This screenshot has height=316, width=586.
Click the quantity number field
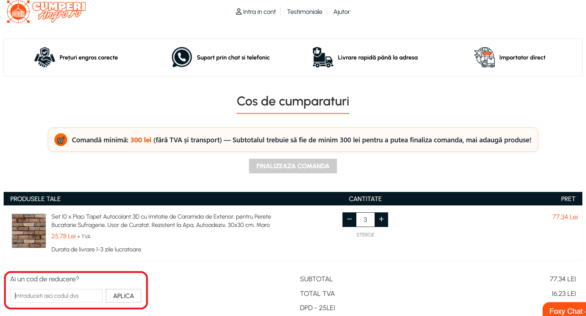point(365,220)
